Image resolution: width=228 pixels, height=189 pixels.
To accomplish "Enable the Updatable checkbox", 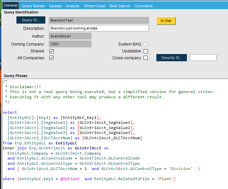I will (x=146, y=51).
